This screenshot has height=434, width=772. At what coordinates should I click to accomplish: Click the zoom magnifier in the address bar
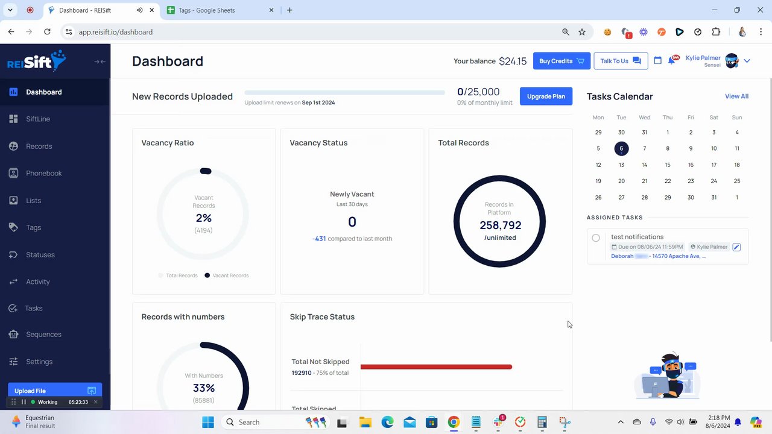565,32
